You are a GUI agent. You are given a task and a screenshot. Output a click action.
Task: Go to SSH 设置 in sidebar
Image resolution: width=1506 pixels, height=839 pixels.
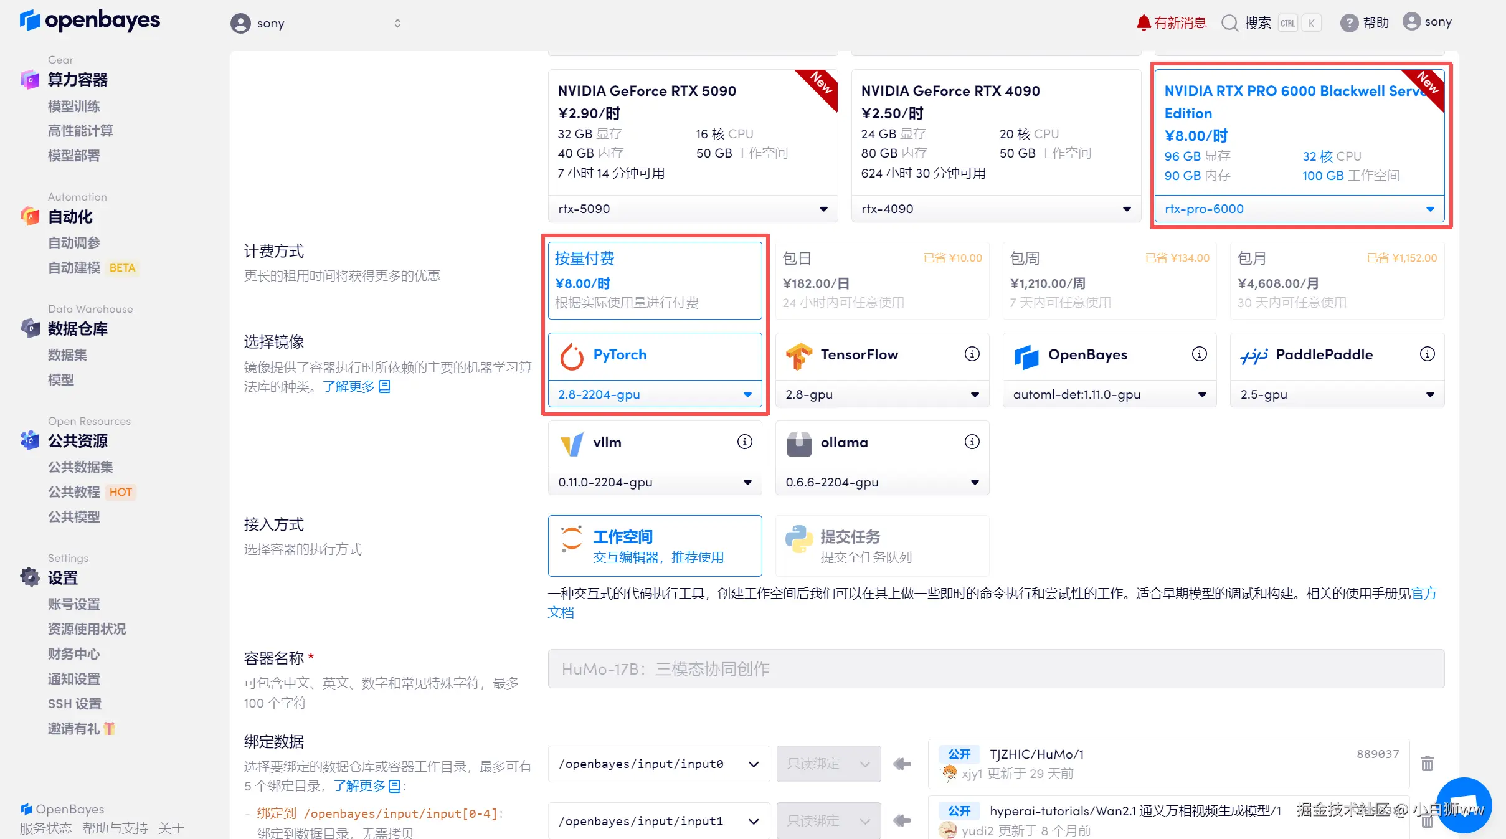coord(75,704)
